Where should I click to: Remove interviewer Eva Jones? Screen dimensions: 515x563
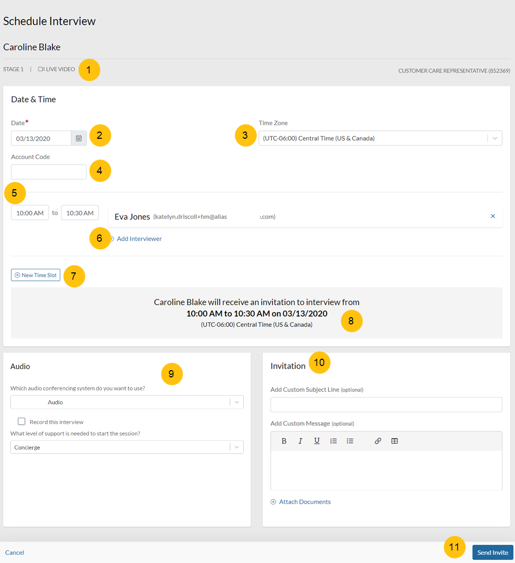tap(493, 216)
